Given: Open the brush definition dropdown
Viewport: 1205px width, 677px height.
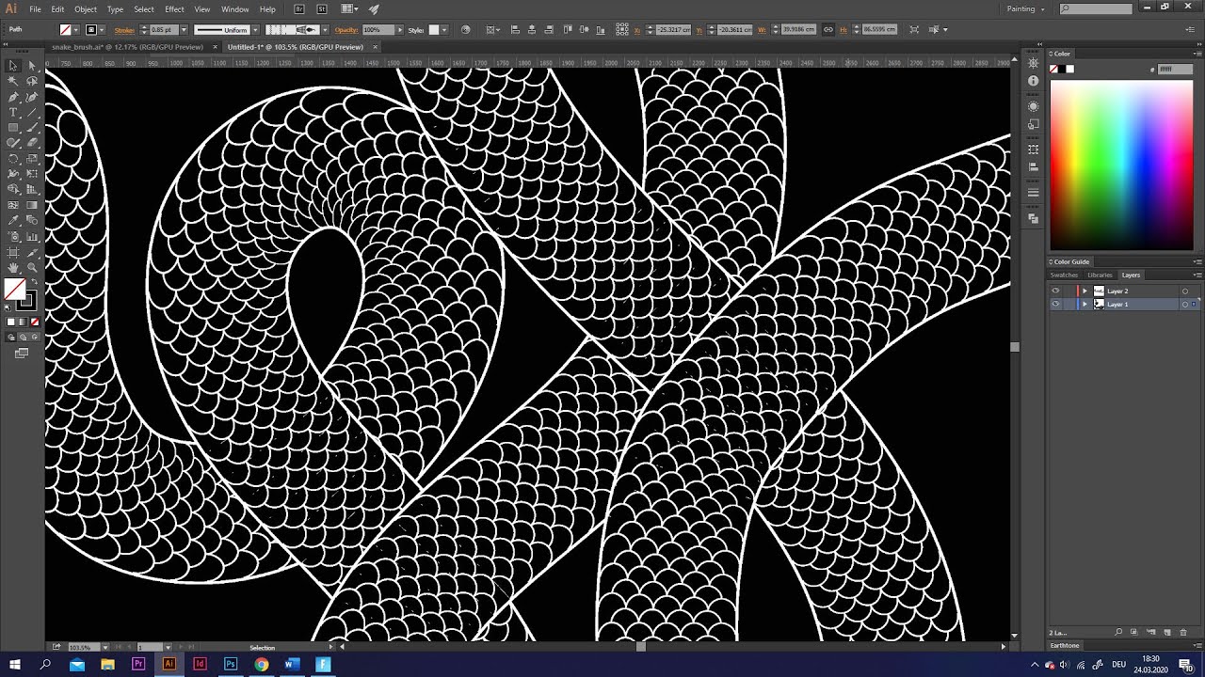Looking at the screenshot, I should click(x=323, y=29).
